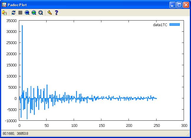Open help with question mark icon
Screen dimensions: 191x138
click(56, 13)
